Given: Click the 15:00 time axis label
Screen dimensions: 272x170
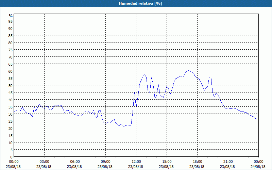Looking at the screenshot, I should pos(167,162).
